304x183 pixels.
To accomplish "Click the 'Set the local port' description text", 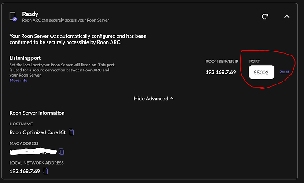I will coord(62,70).
